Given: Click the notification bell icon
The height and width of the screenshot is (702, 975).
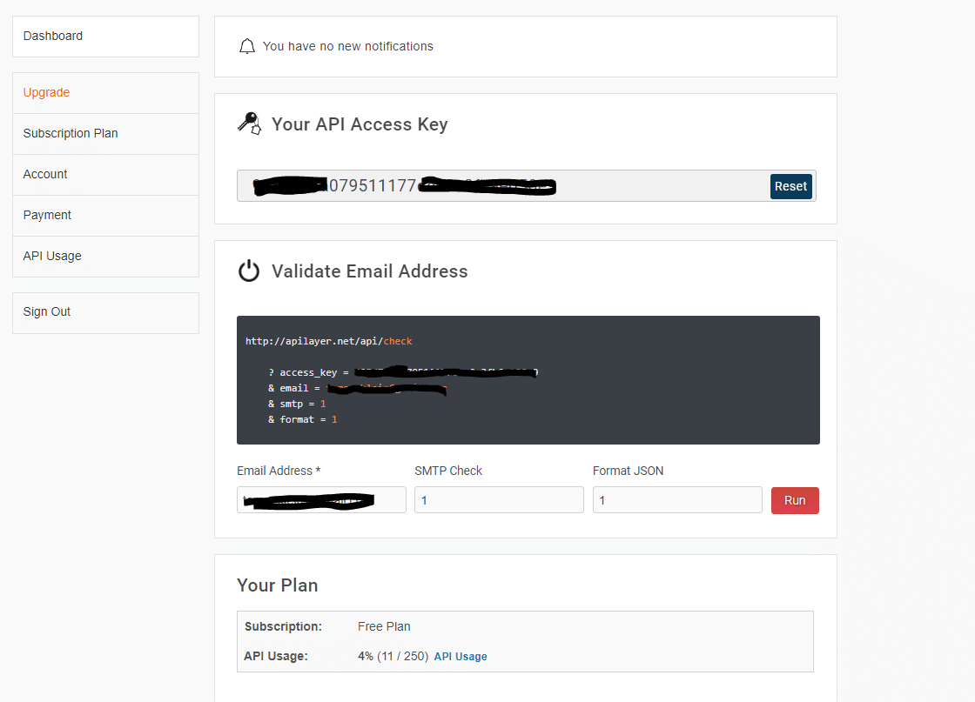Looking at the screenshot, I should coord(247,47).
